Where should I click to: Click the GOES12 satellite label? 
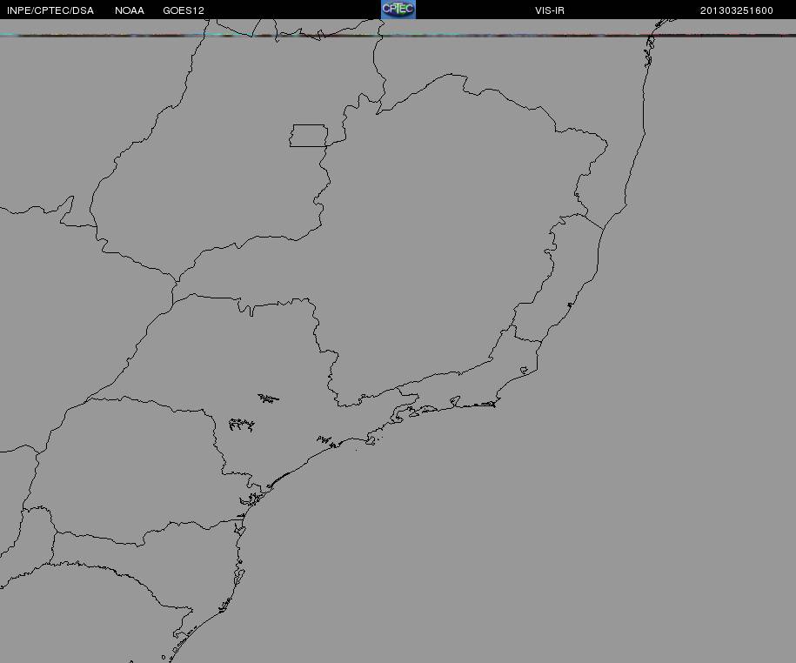(184, 10)
